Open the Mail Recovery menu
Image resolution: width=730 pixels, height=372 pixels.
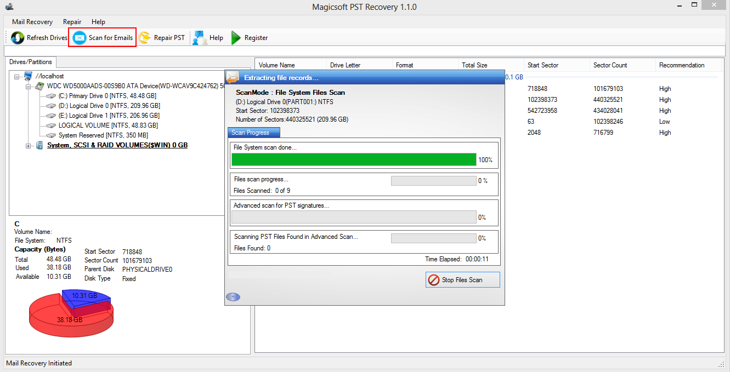tap(31, 22)
